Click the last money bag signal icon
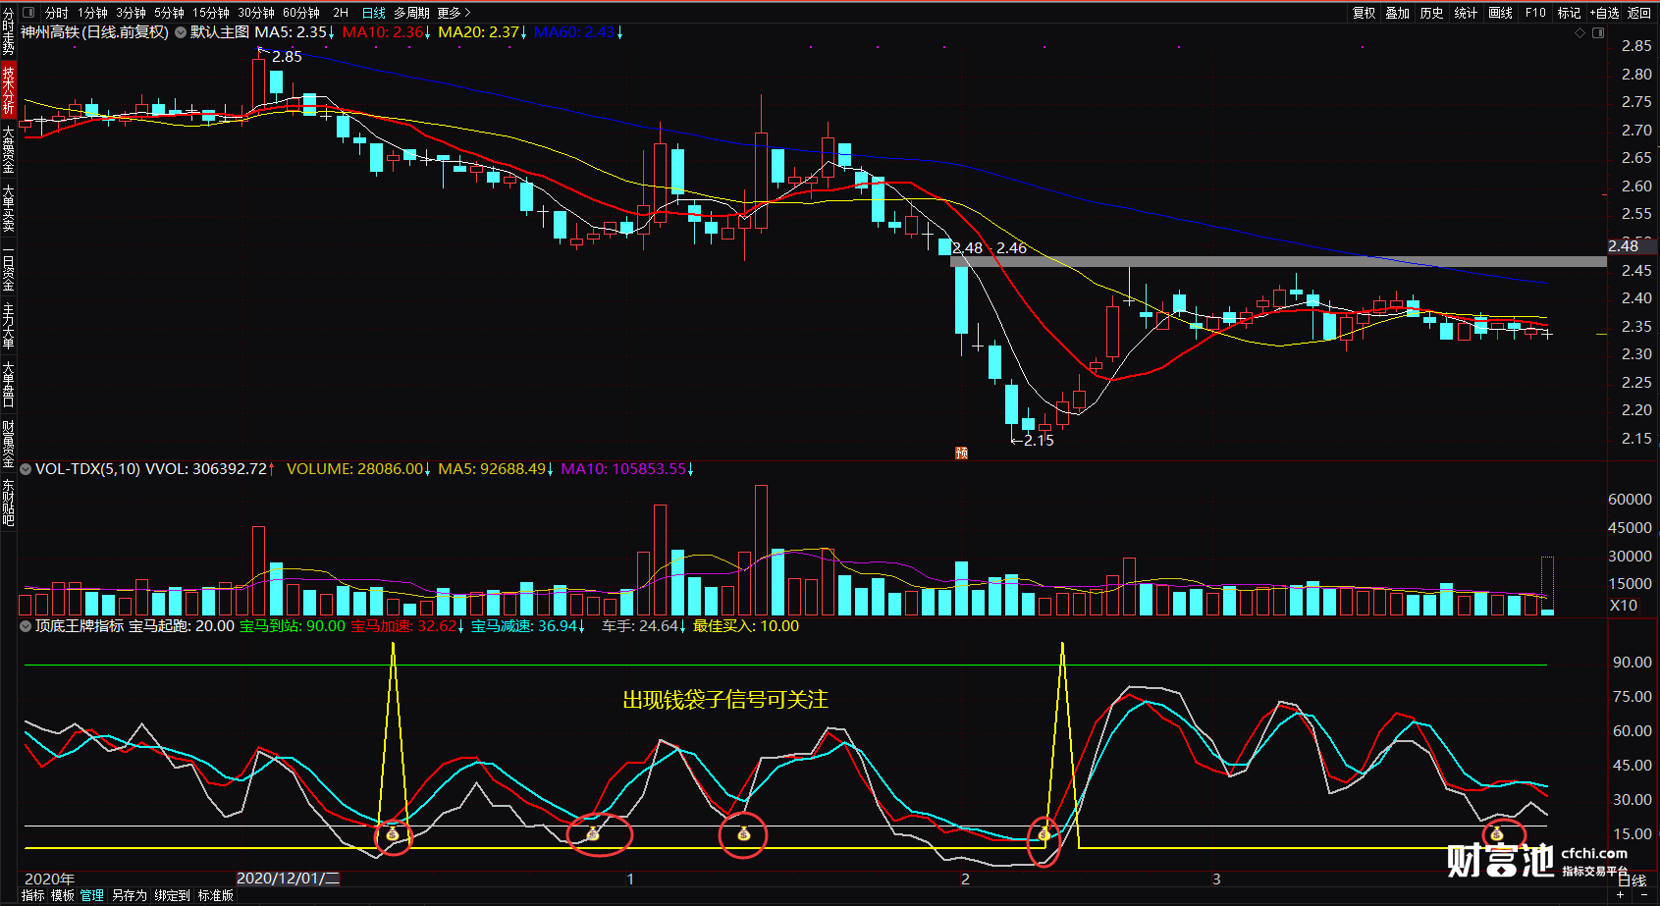Image resolution: width=1660 pixels, height=906 pixels. (x=1496, y=835)
